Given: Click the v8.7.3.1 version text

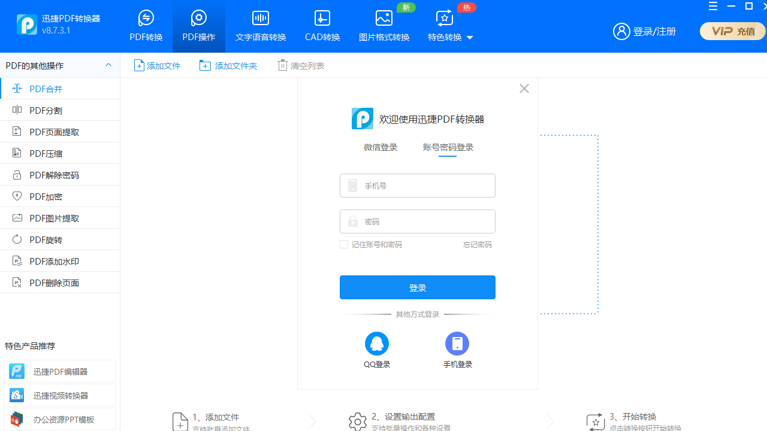Looking at the screenshot, I should [x=56, y=31].
